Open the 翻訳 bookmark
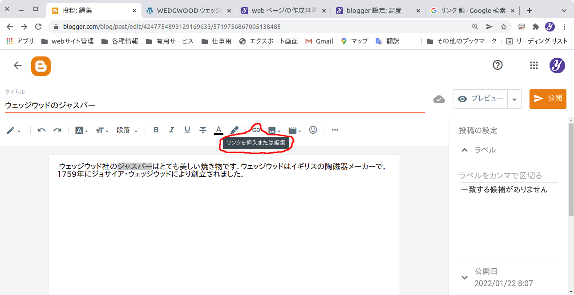 pyautogui.click(x=387, y=41)
